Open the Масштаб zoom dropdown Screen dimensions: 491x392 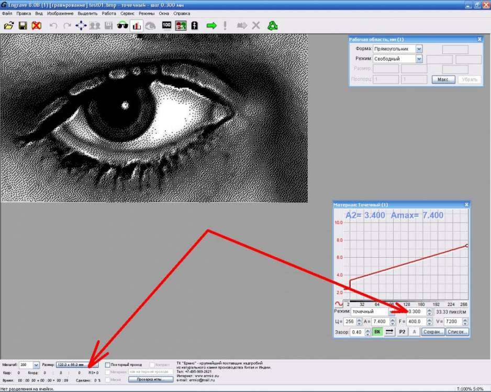[36, 364]
